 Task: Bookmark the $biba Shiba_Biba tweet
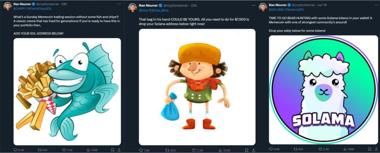pyautogui.click(x=246, y=150)
